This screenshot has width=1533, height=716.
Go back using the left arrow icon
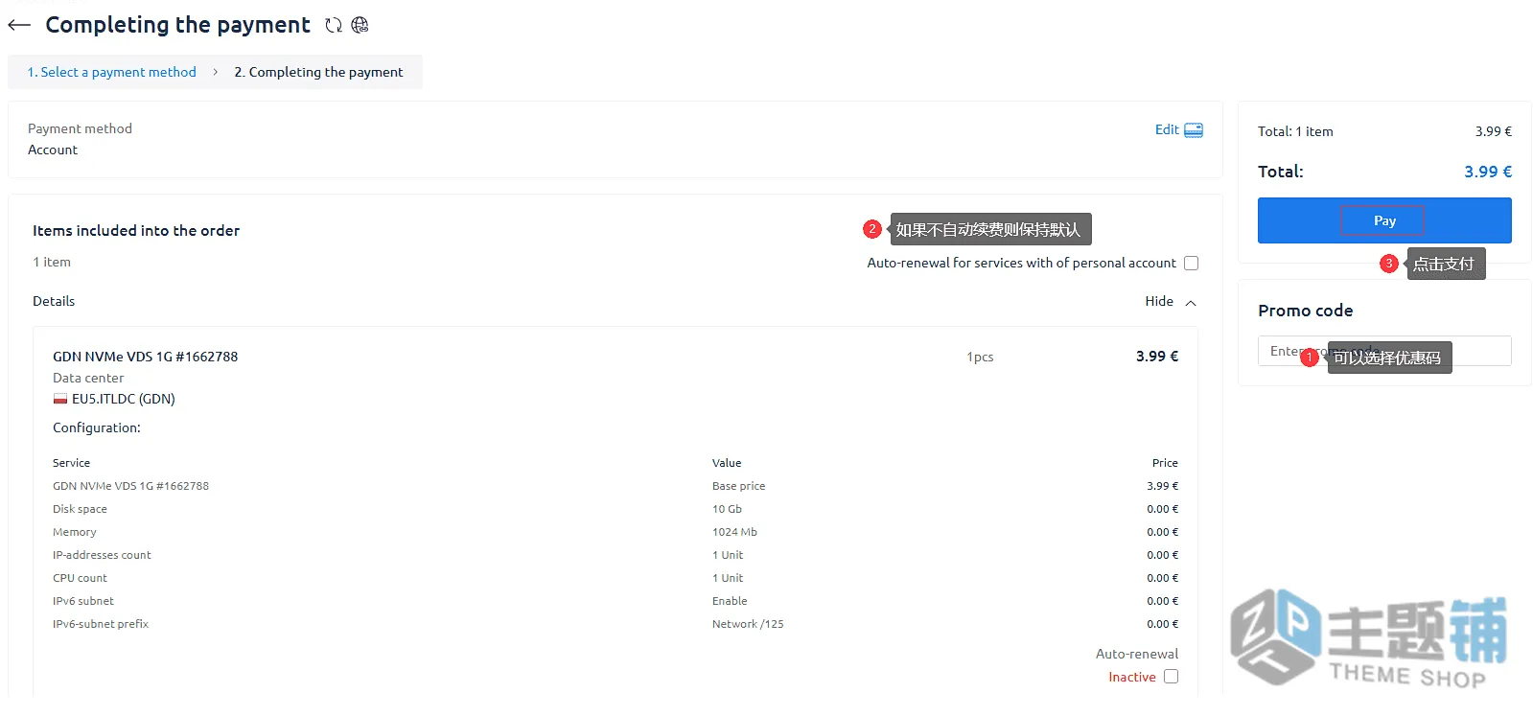click(x=19, y=25)
